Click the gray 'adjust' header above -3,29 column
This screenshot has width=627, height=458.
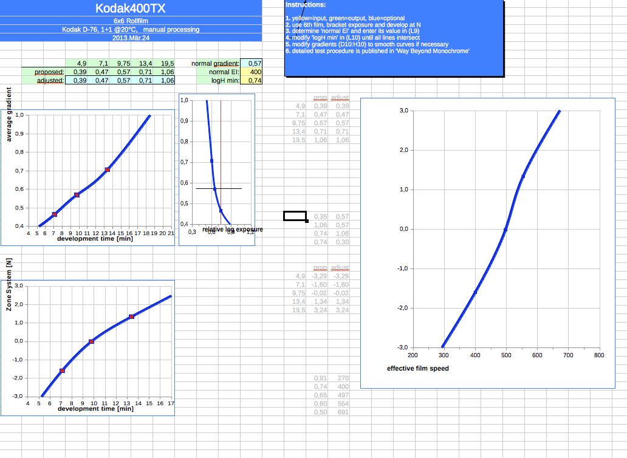[x=338, y=268]
